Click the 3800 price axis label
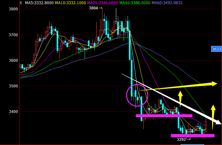Viewport: 222px width, 145px height. (13, 9)
